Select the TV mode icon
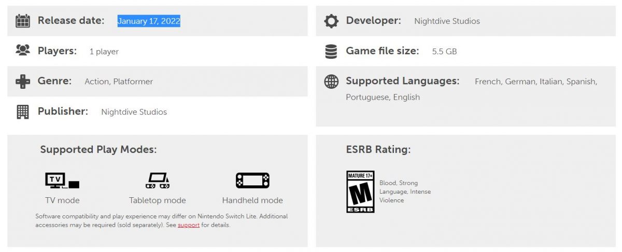The image size is (622, 252). 62,180
